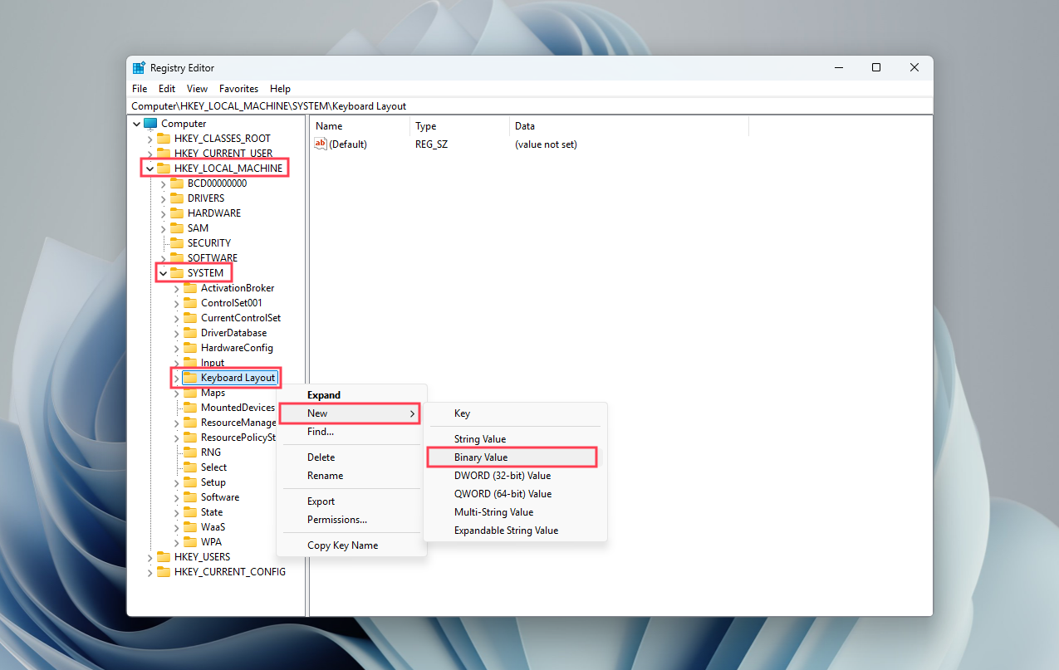Open the File menu
The width and height of the screenshot is (1059, 670).
(x=140, y=89)
